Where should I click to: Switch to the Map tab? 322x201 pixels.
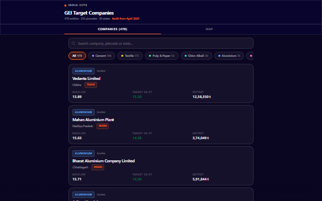click(209, 29)
